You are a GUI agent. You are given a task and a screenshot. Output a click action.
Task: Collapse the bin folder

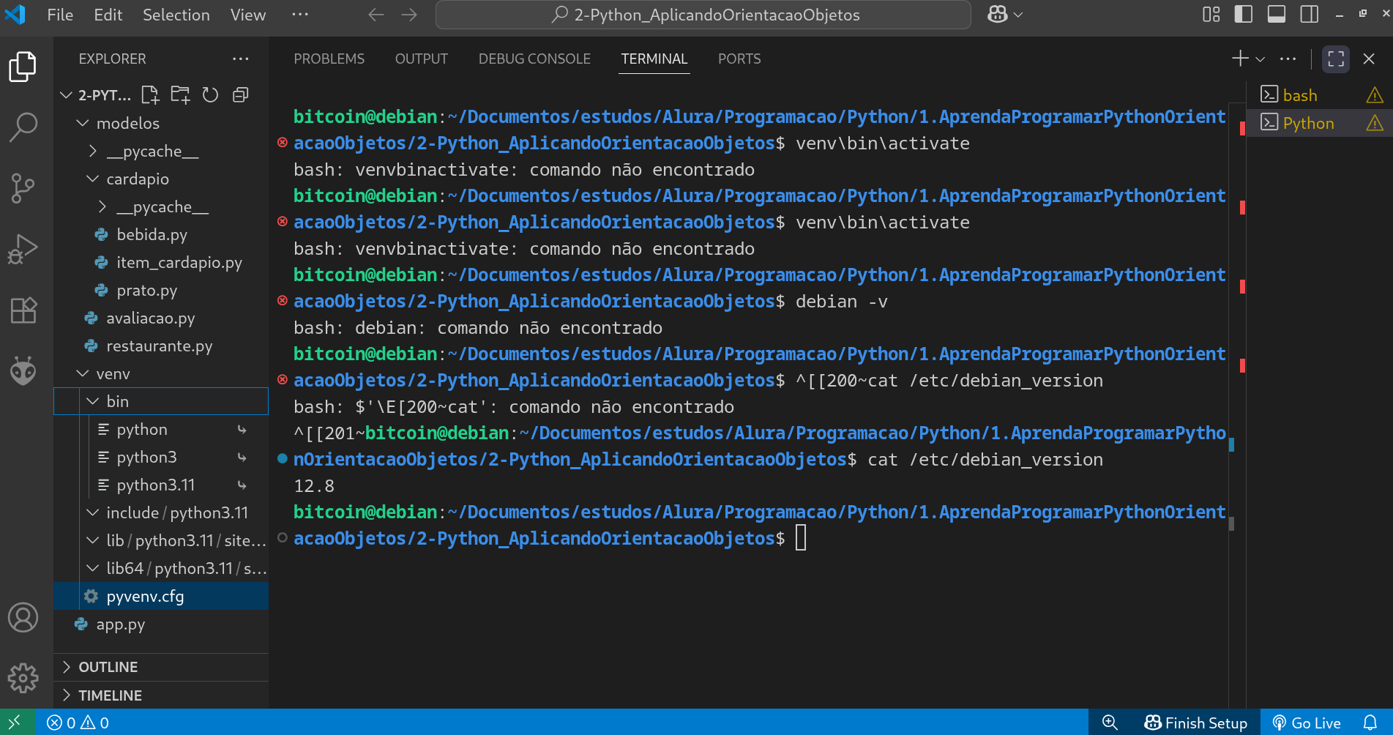pyautogui.click(x=93, y=401)
